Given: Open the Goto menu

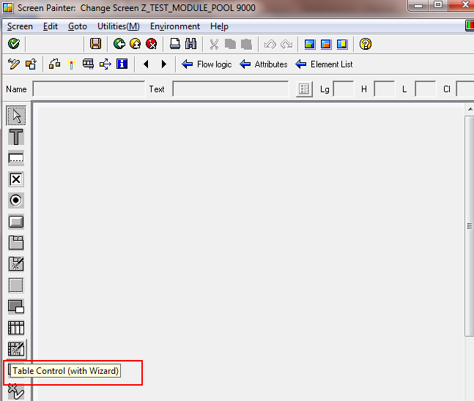Looking at the screenshot, I should [x=78, y=26].
